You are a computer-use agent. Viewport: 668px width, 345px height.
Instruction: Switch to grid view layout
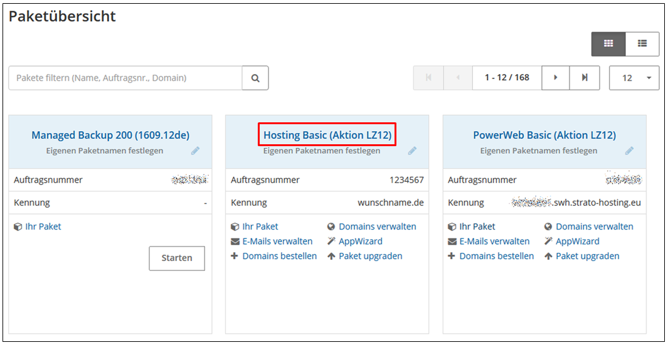(608, 44)
